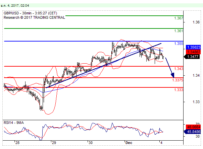Screen dimensions: 203x149
Task: Select the 1.367 green resistance label
Action: 179,18
